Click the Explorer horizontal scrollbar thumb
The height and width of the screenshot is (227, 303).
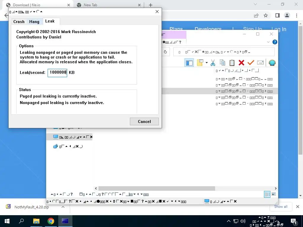[157, 188]
